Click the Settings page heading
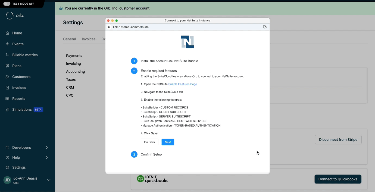 [73, 23]
